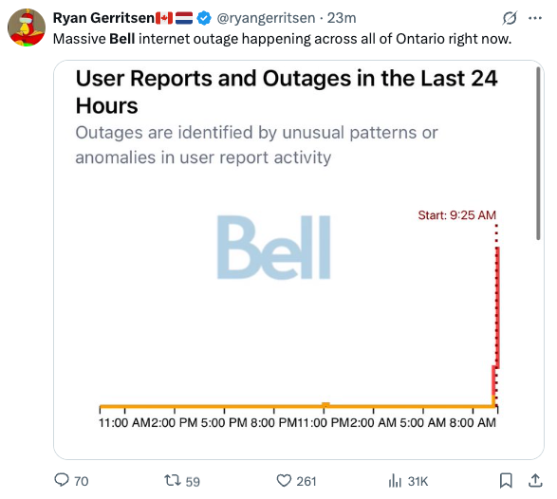Click the blue verified badge icon
This screenshot has width=557, height=499.
point(204,18)
